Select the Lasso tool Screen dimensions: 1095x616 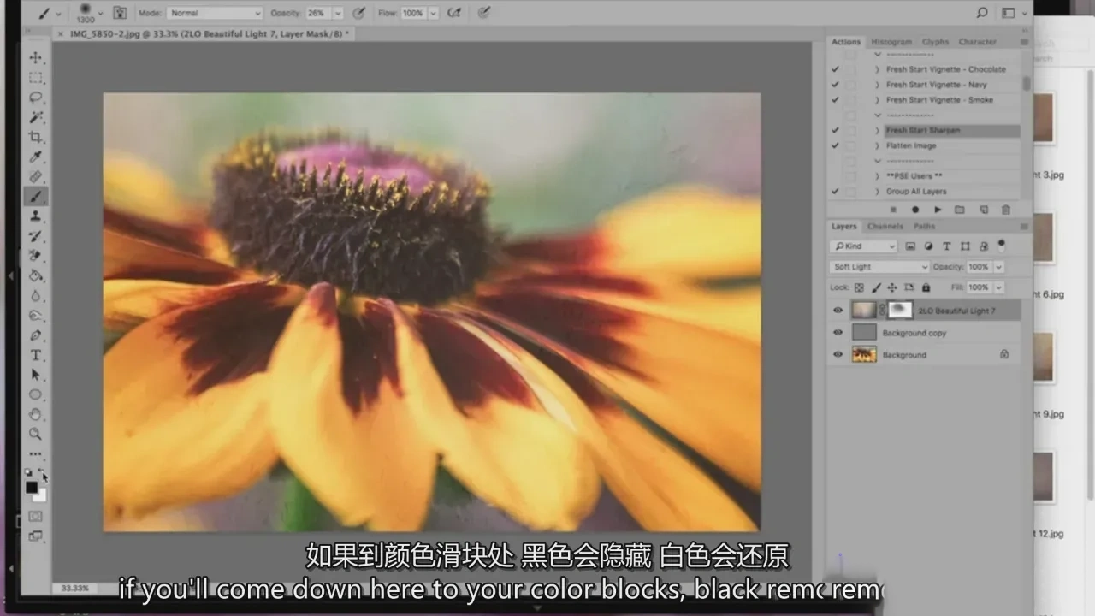(36, 97)
